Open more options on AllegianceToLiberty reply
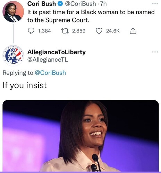 pyautogui.click(x=155, y=52)
